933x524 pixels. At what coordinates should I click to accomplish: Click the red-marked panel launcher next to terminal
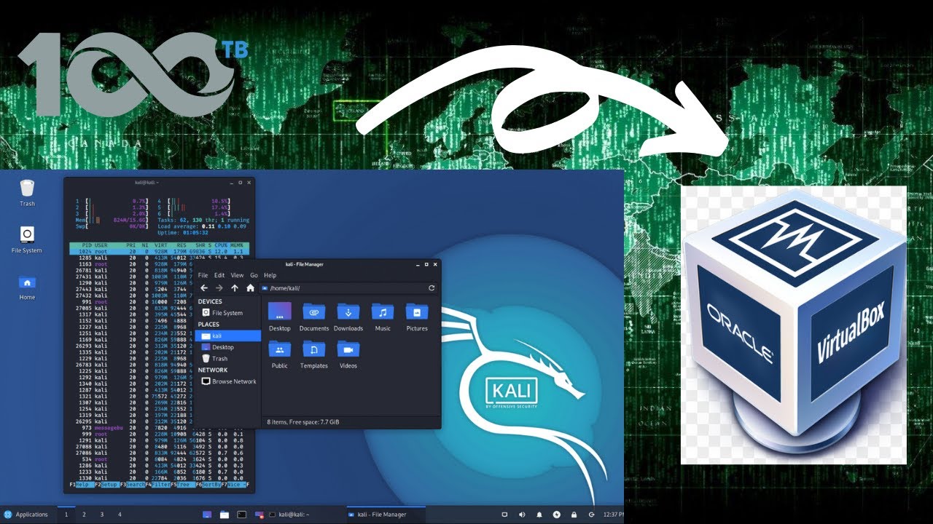pyautogui.click(x=259, y=515)
